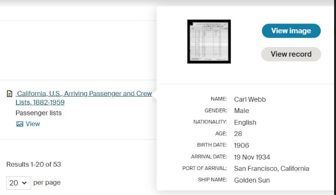This screenshot has width=336, height=195.
Task: Open the passenger list document thumbnail
Action: [x=209, y=42]
